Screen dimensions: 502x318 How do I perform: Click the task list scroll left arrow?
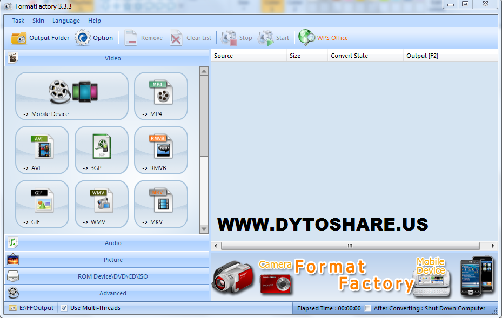(x=216, y=246)
